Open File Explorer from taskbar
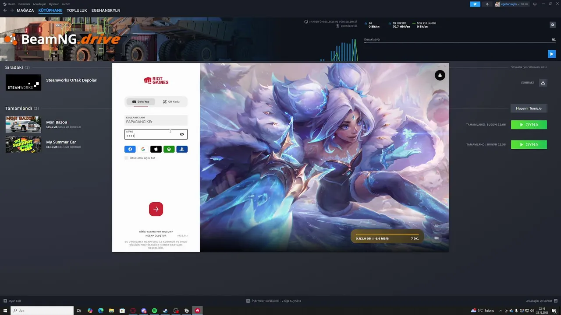This screenshot has width=561, height=315. coord(111,311)
